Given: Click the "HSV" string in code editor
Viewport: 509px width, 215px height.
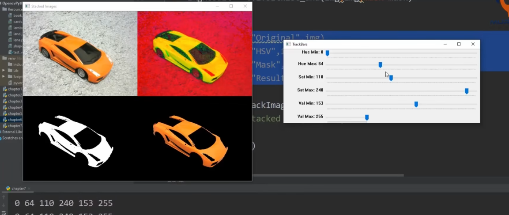Looking at the screenshot, I should coord(265,51).
